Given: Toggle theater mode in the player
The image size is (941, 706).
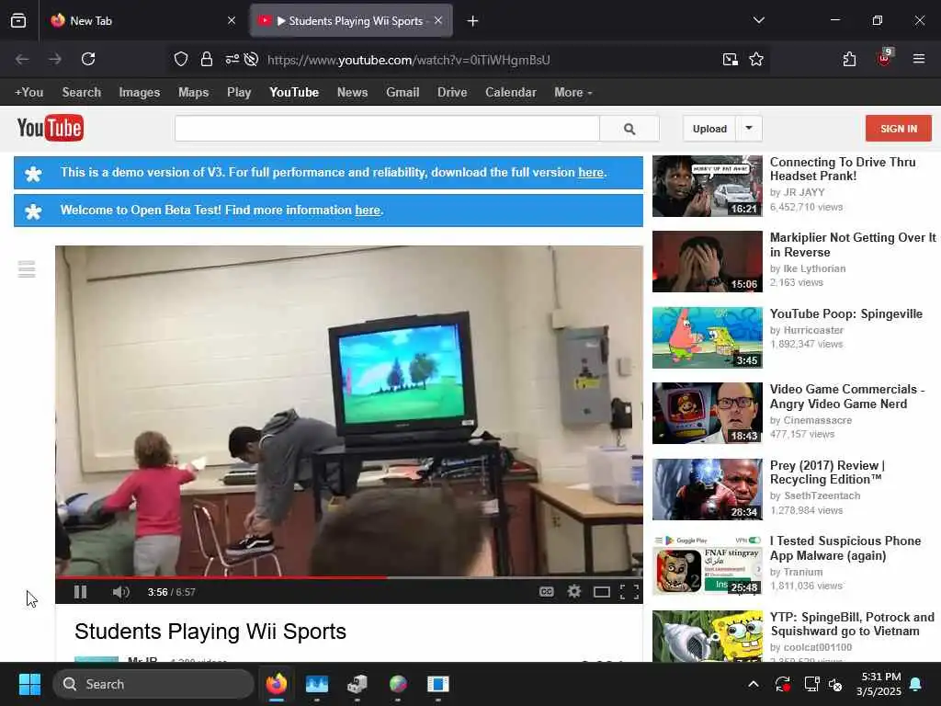Looking at the screenshot, I should 601,593.
